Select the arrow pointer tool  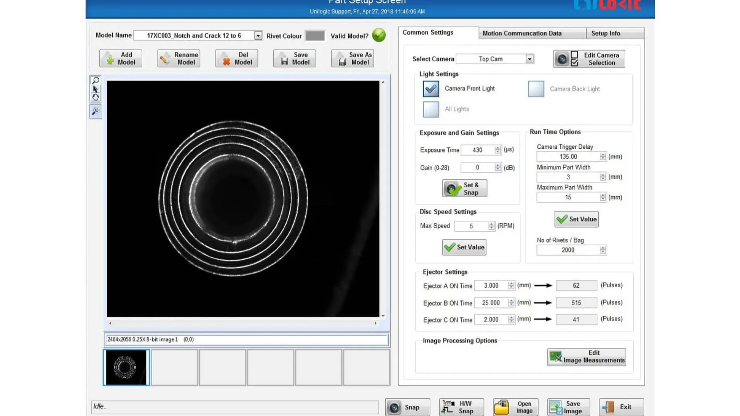pos(96,89)
